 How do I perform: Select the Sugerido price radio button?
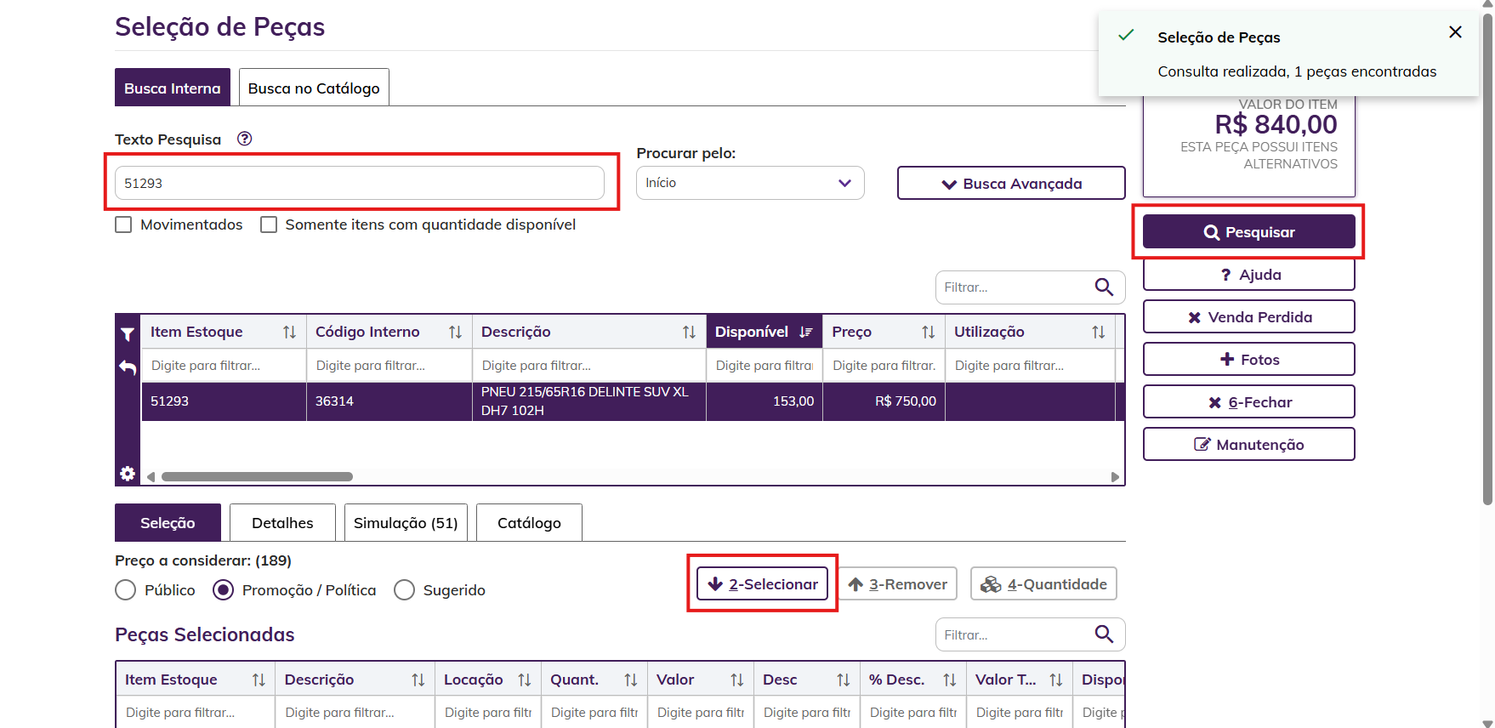[x=404, y=590]
